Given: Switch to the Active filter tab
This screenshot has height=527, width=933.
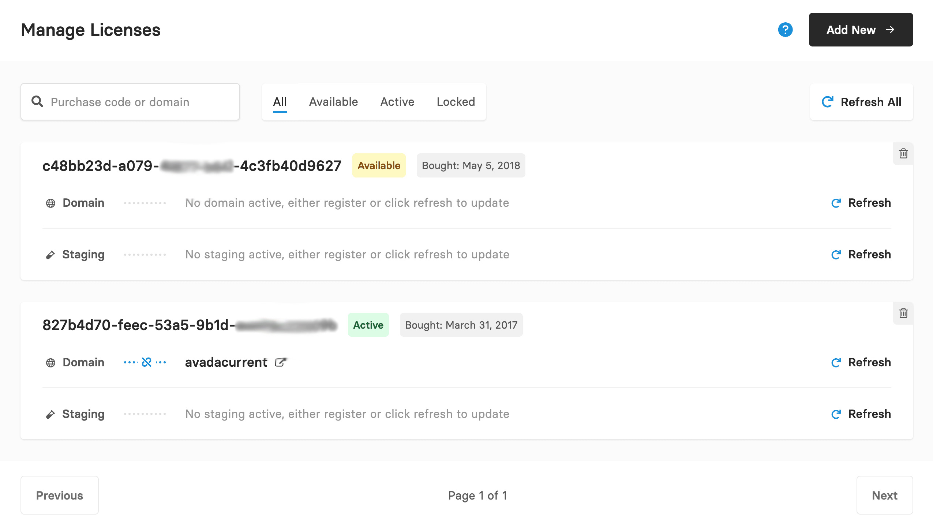Looking at the screenshot, I should 397,102.
